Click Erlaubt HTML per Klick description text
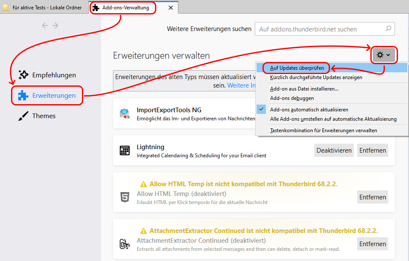409x261 pixels. [x=202, y=202]
